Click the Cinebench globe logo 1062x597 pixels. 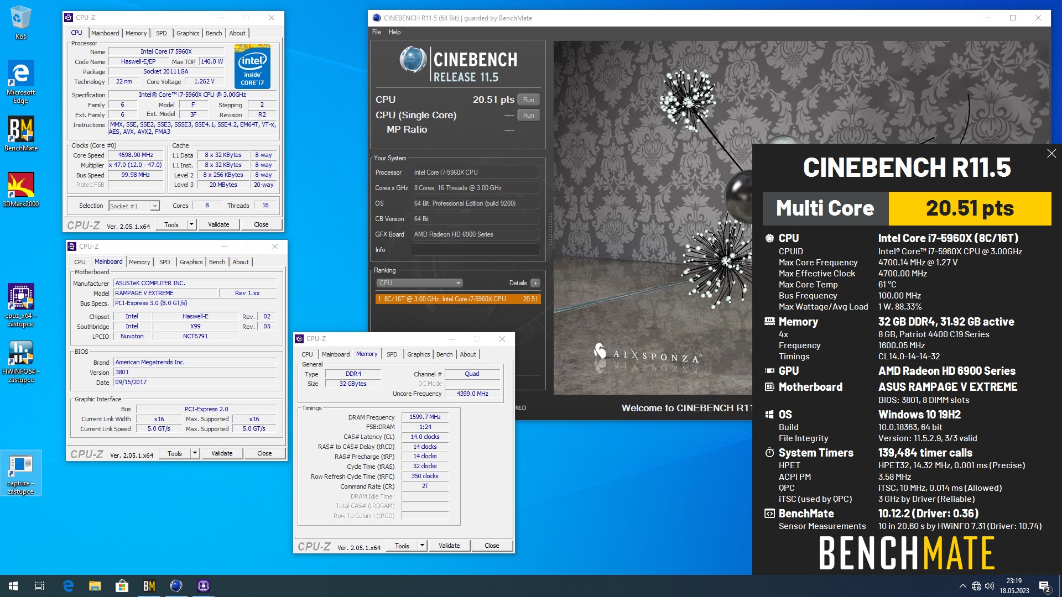(413, 59)
